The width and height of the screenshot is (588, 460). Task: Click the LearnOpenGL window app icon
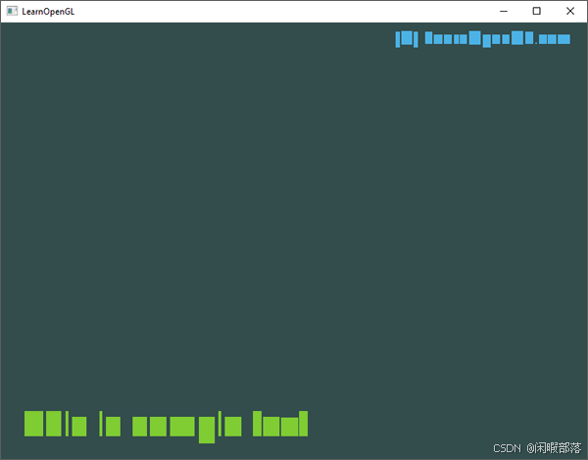click(12, 11)
